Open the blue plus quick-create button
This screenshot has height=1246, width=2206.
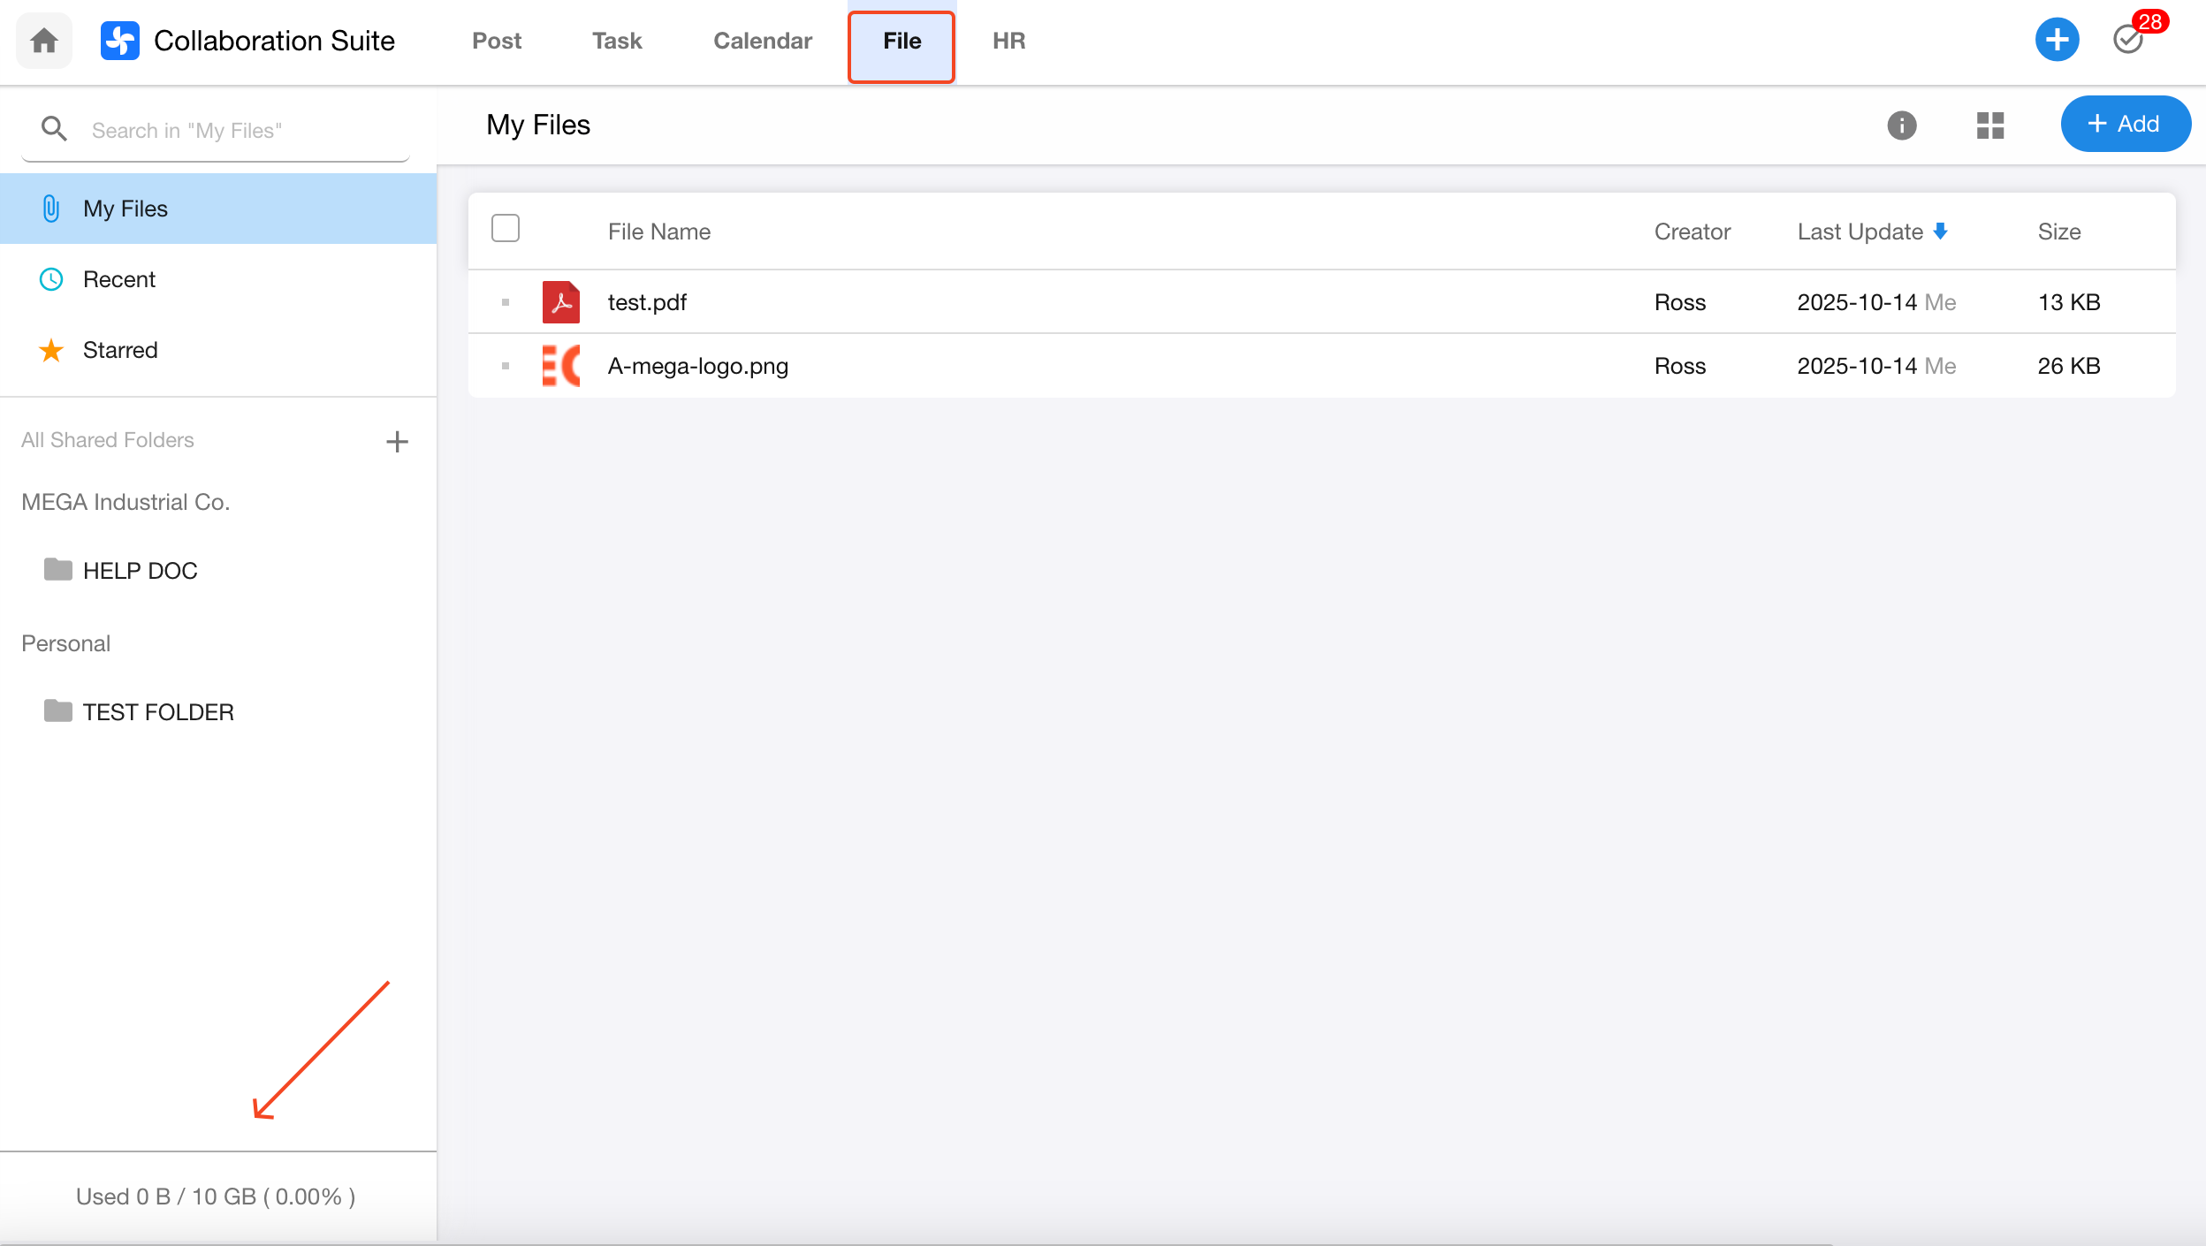point(2057,40)
